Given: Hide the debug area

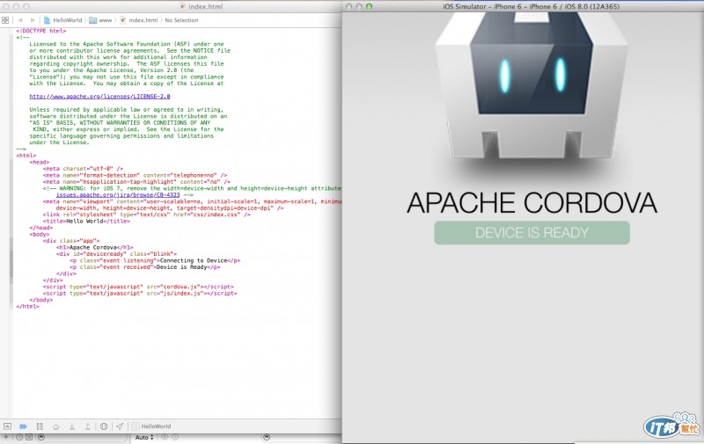Looking at the screenshot, I should pyautogui.click(x=7, y=426).
